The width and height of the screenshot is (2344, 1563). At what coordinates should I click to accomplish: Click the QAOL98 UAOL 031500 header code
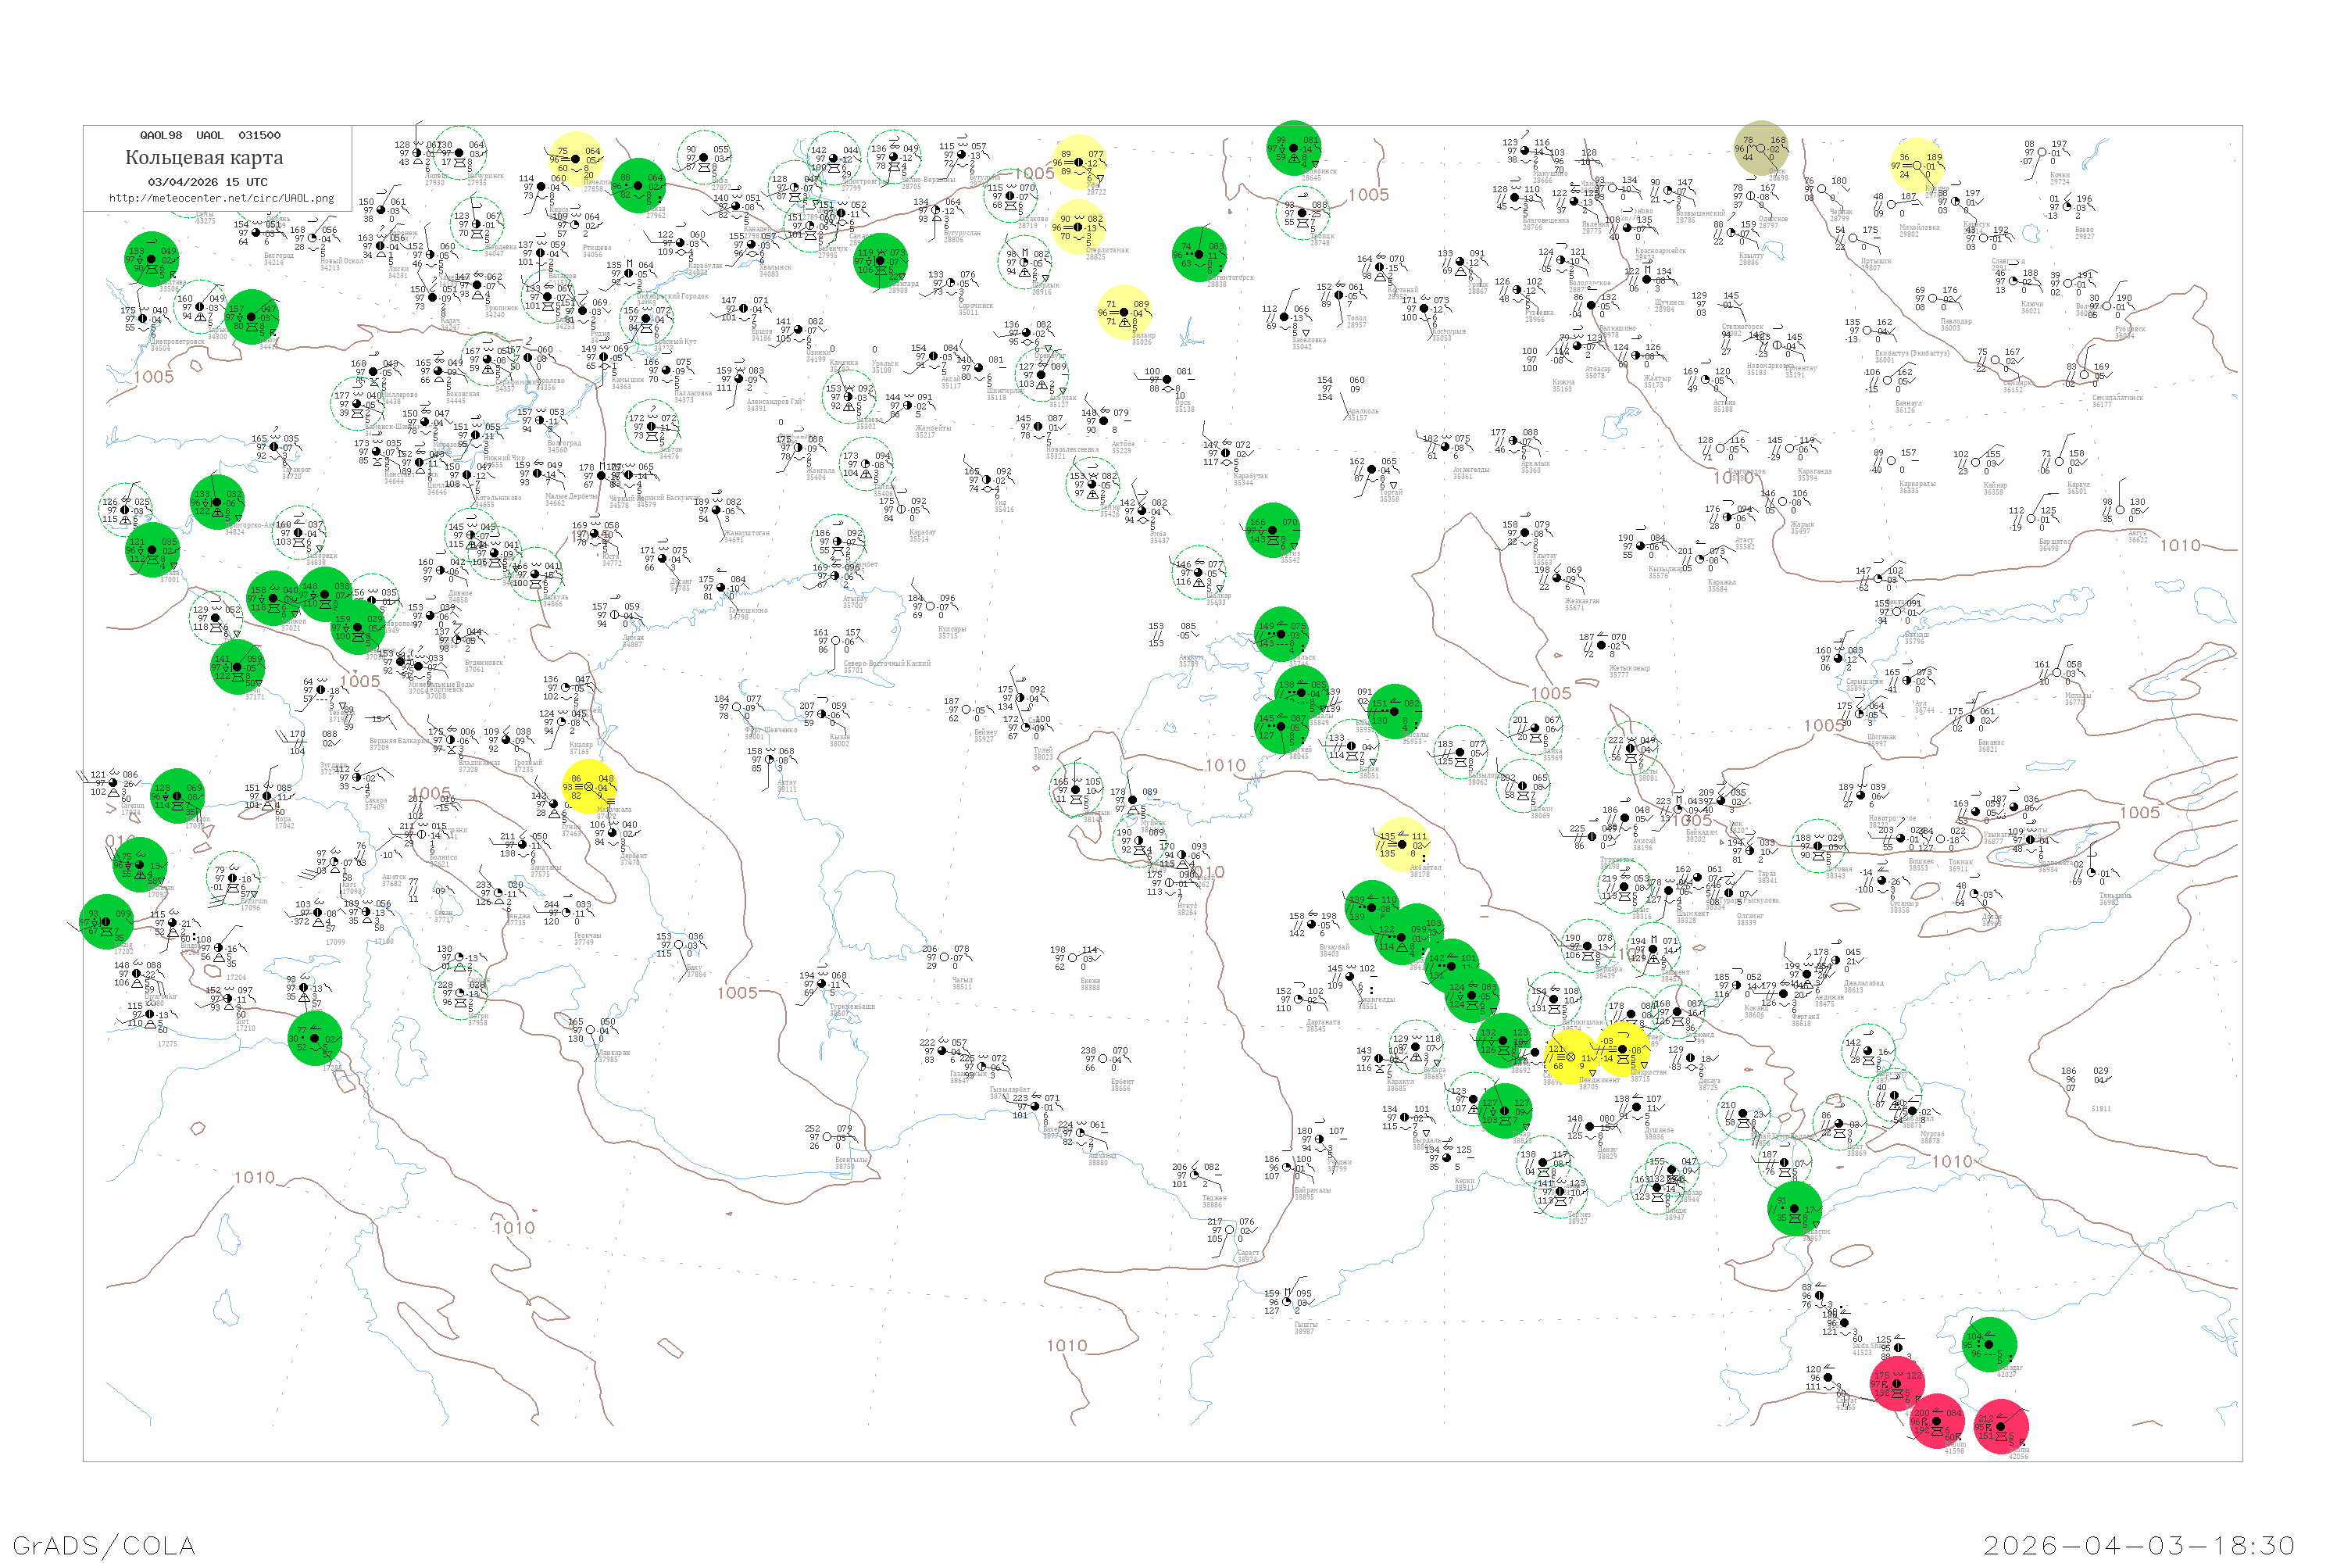click(209, 135)
